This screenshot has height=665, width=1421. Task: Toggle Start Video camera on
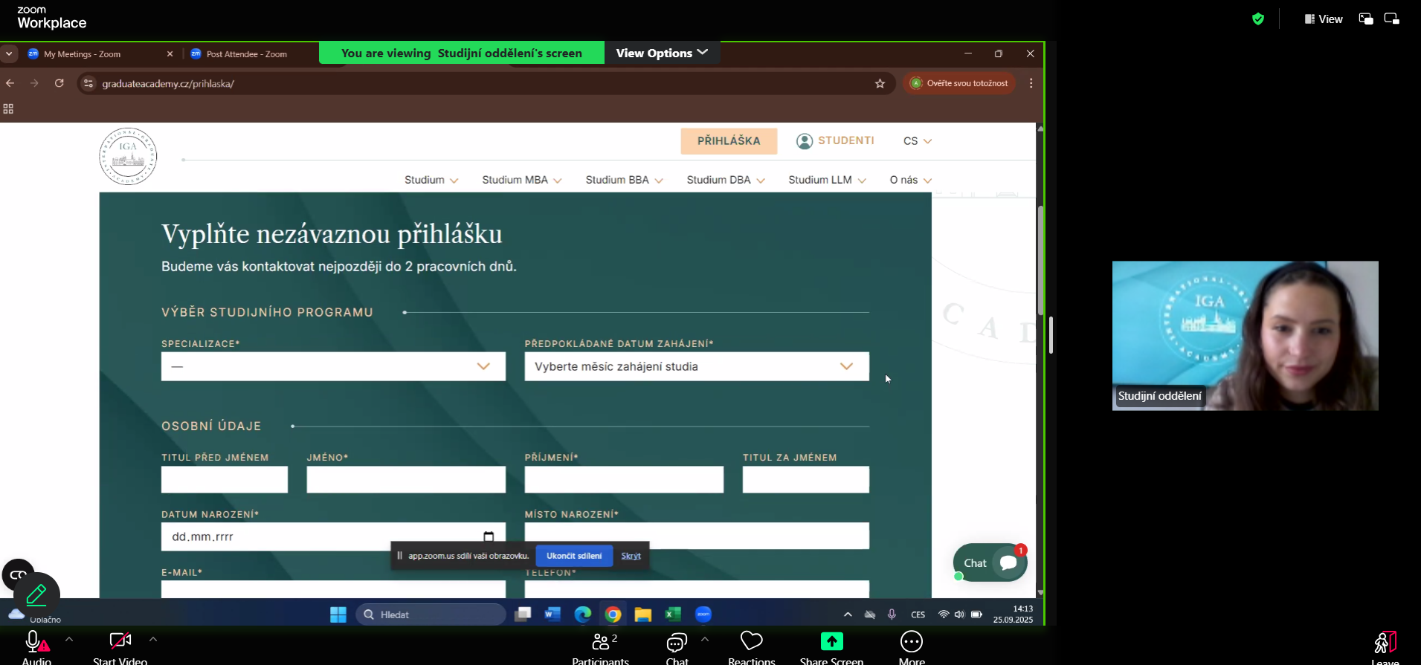(120, 642)
